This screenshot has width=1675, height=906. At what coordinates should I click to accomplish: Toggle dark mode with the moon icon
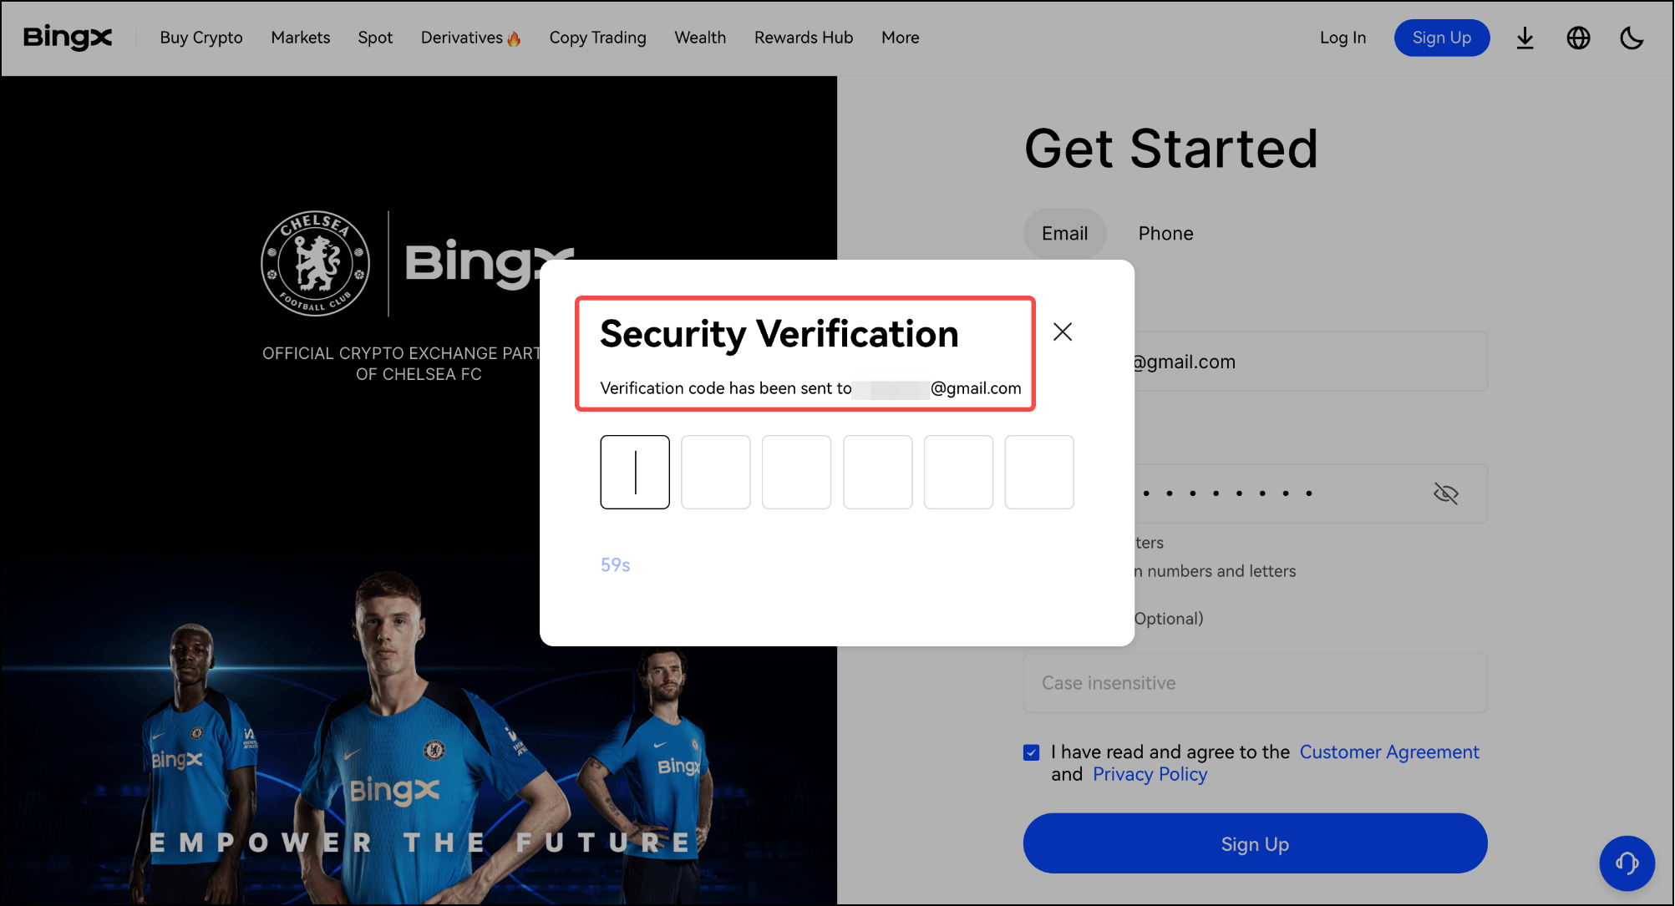pyautogui.click(x=1632, y=38)
